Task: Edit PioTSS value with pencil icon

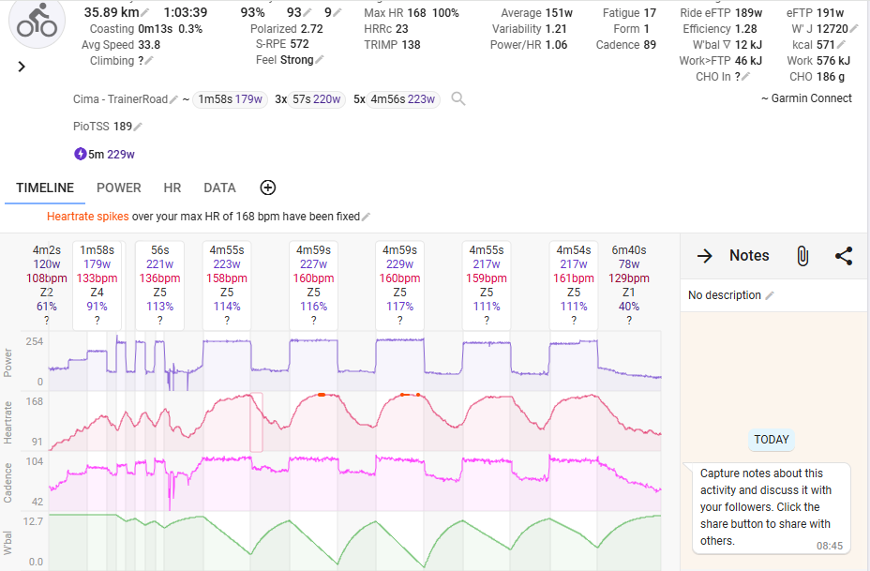Action: tap(138, 128)
